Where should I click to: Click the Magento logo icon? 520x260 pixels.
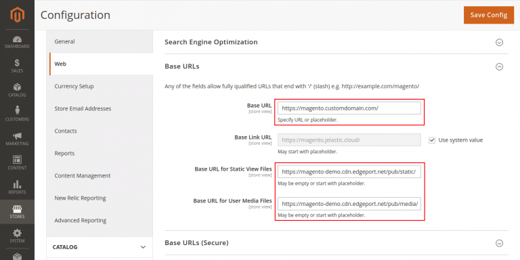[17, 15]
